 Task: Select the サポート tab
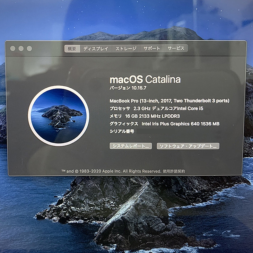(152, 49)
